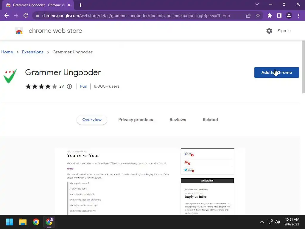This screenshot has width=305, height=229.
Task: Click the Grammer Ungooder checkmark icon
Action: point(10,76)
